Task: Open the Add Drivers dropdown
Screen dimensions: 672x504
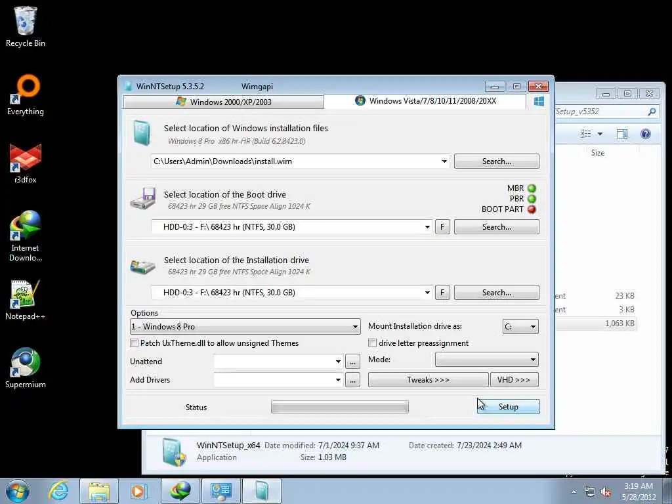Action: point(338,380)
